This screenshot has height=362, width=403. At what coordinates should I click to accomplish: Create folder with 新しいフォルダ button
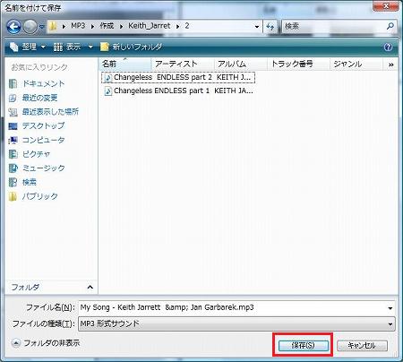coord(132,47)
